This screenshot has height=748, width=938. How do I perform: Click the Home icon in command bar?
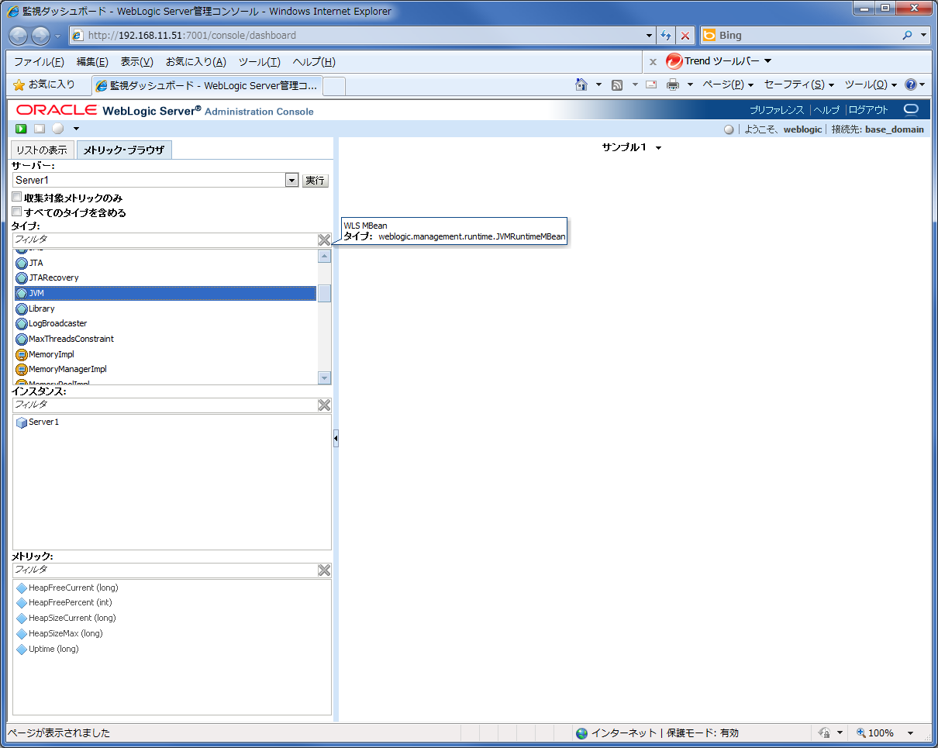click(x=581, y=84)
